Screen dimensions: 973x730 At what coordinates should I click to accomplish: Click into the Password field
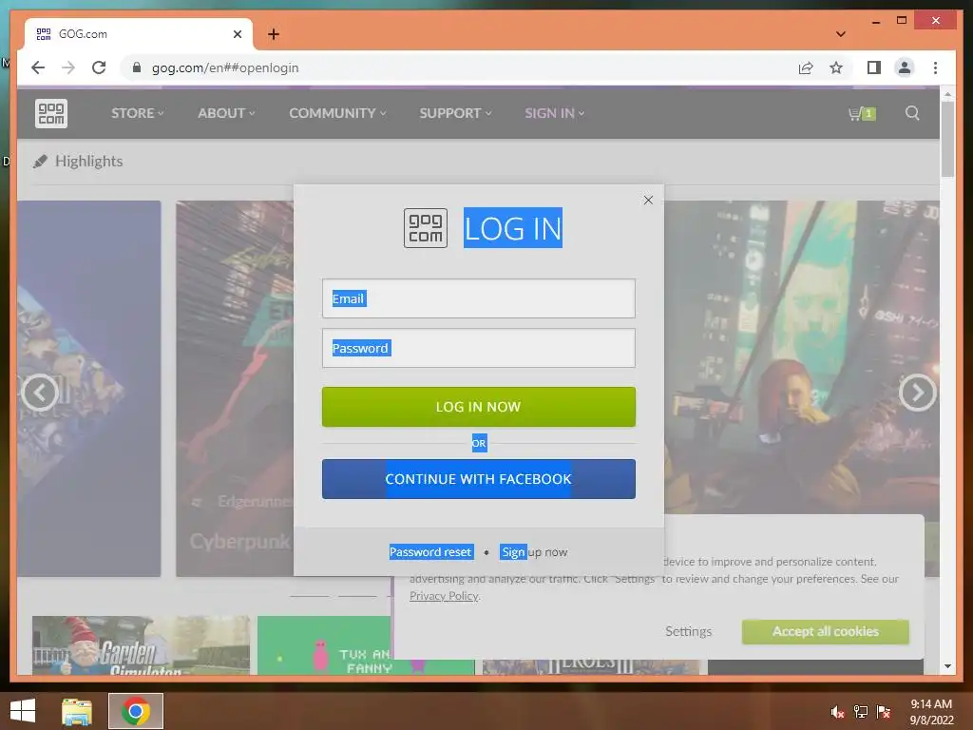pos(479,348)
